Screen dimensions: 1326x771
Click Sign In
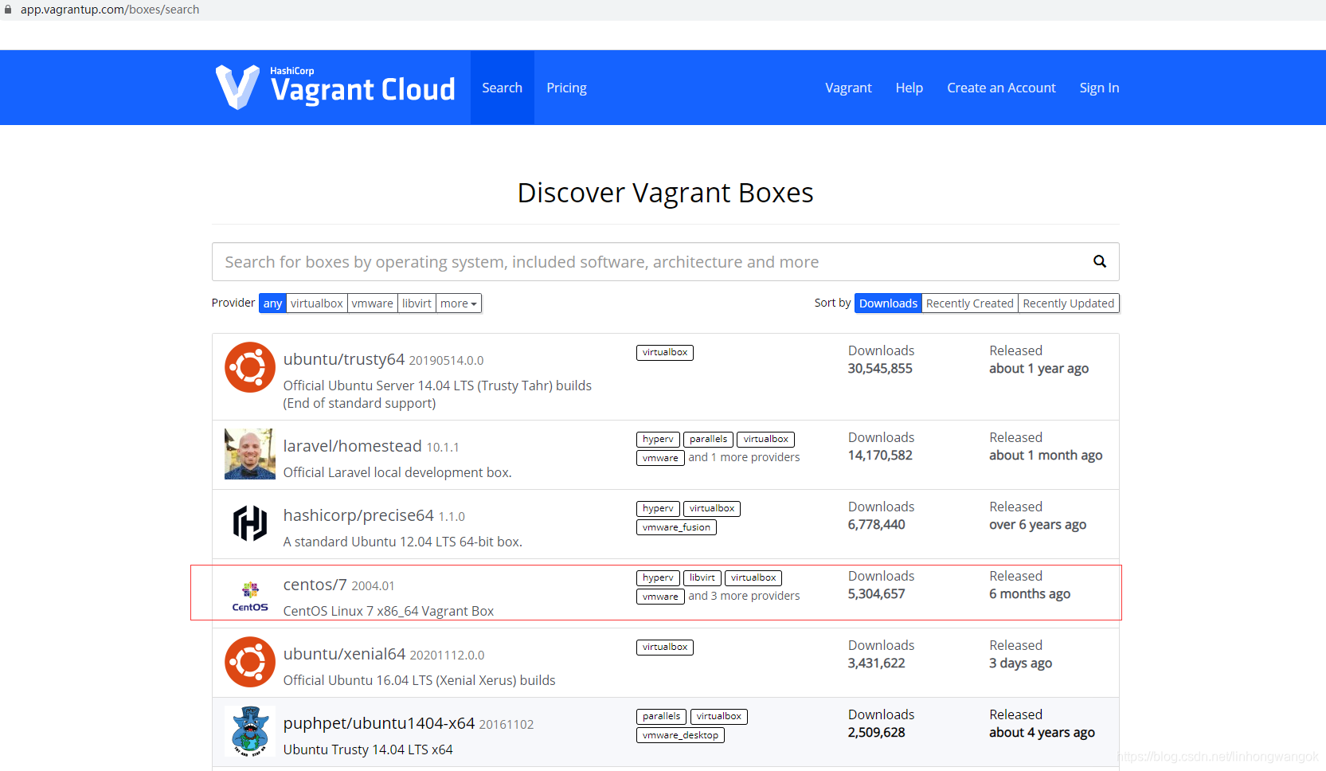(1099, 88)
